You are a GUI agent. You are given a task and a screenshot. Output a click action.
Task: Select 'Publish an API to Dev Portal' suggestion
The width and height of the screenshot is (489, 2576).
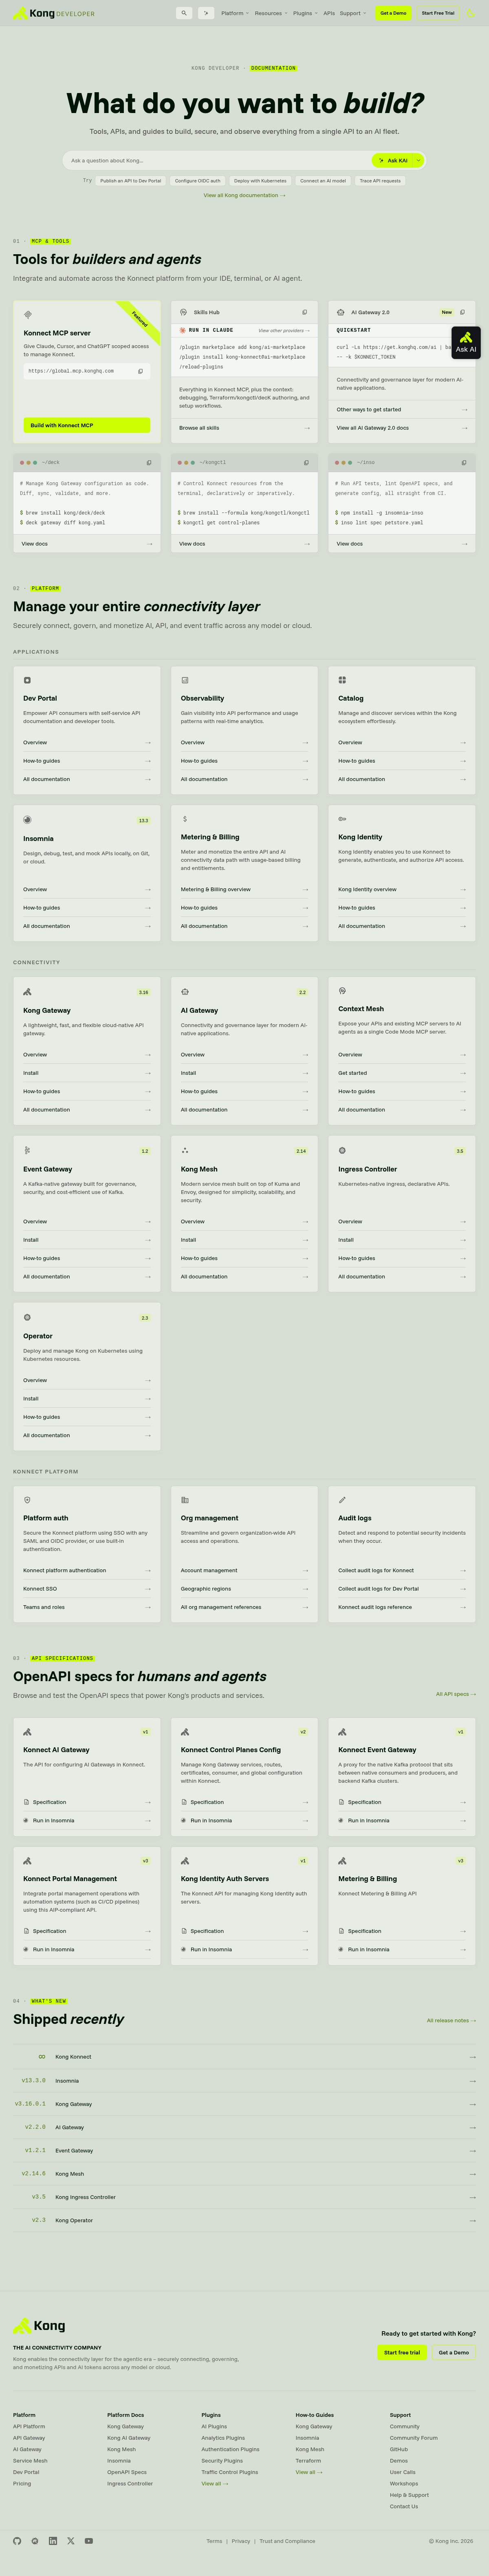(131, 181)
